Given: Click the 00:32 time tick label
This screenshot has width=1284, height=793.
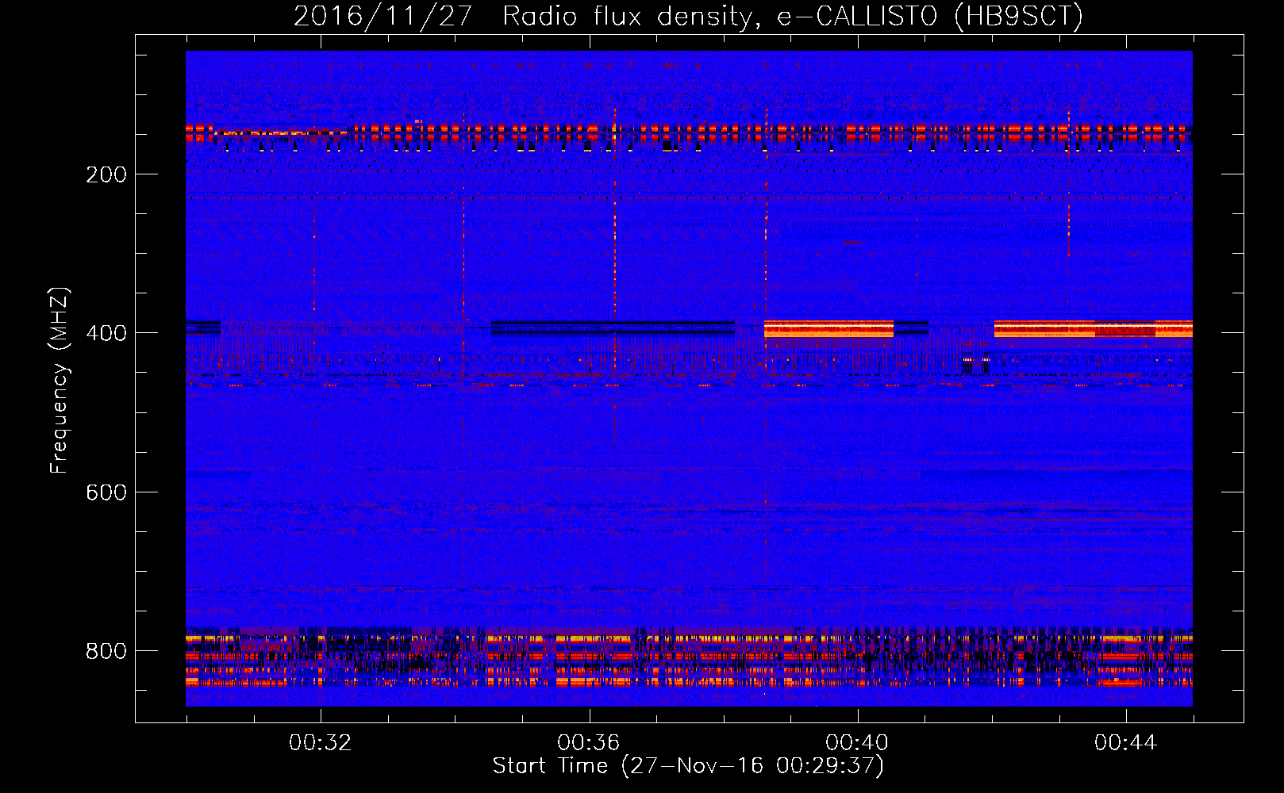Looking at the screenshot, I should click(x=320, y=743).
